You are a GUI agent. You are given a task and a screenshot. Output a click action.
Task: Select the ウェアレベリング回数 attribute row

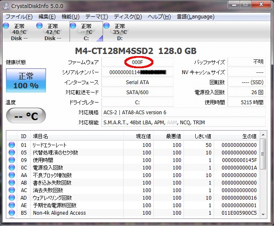point(133,198)
